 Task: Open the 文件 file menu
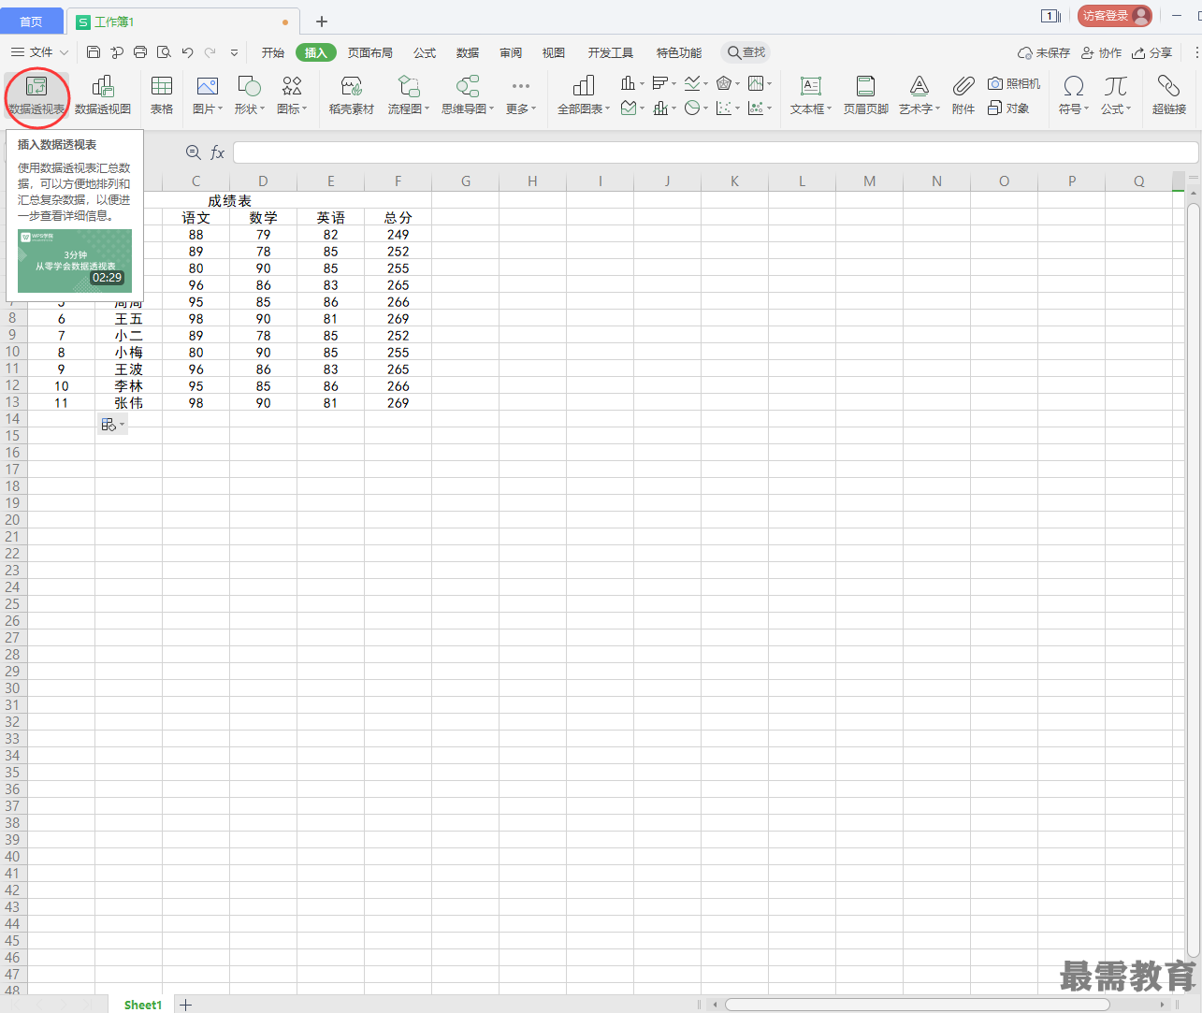(x=40, y=52)
